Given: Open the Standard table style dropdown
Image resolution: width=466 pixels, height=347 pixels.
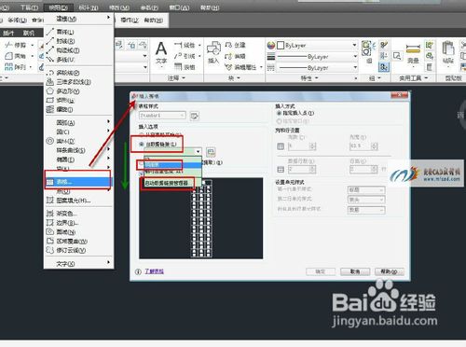Looking at the screenshot, I should point(162,116).
